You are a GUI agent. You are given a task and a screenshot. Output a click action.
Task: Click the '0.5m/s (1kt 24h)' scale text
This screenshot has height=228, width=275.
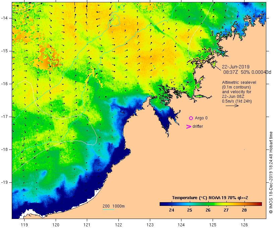click(x=237, y=101)
